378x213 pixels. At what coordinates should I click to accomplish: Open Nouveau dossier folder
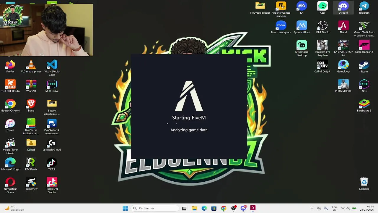coord(260,8)
